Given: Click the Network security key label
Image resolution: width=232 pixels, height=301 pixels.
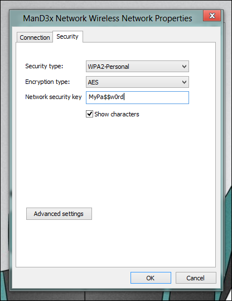Looking at the screenshot, I should [54, 97].
